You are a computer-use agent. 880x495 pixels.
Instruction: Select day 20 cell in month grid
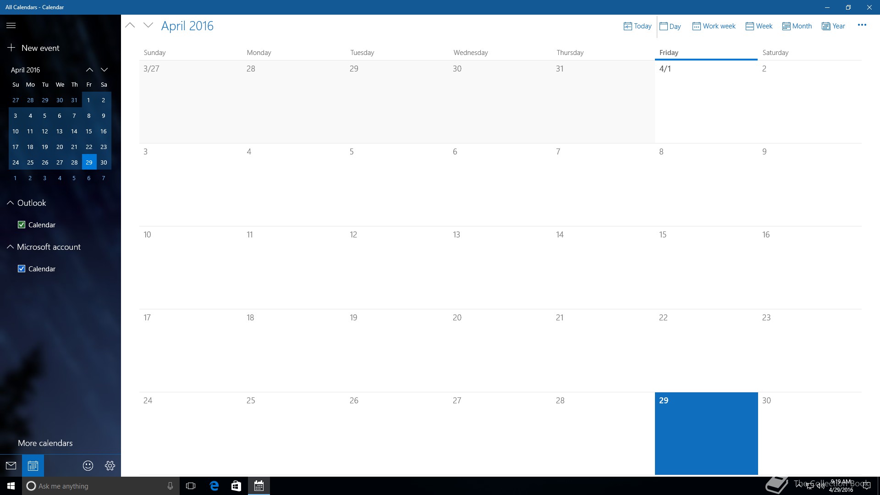[500, 351]
